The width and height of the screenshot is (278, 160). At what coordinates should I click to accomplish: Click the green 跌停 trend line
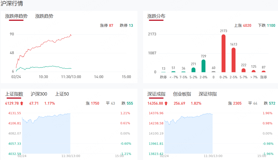(x=44, y=67)
